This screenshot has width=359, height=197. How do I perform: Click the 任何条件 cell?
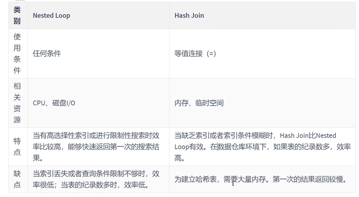click(x=98, y=54)
